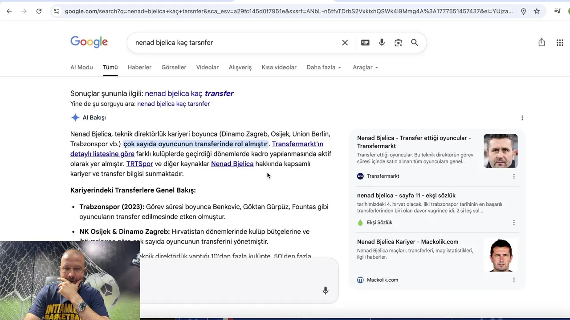
Task: Expand the Daha fazla dropdown
Action: click(324, 68)
